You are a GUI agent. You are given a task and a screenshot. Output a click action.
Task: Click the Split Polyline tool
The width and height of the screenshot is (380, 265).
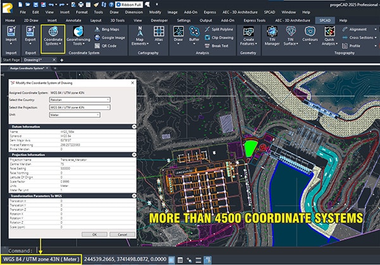click(x=219, y=29)
